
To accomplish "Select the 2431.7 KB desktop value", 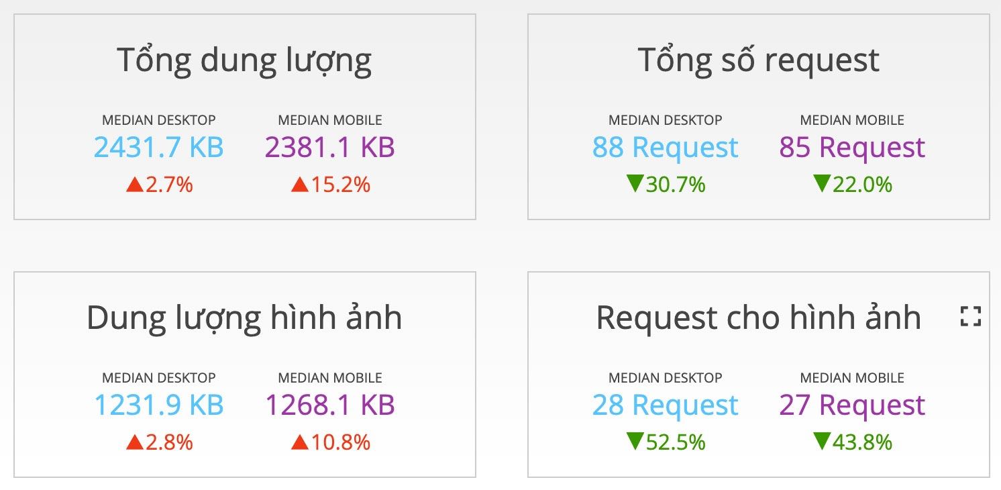I will pos(159,147).
